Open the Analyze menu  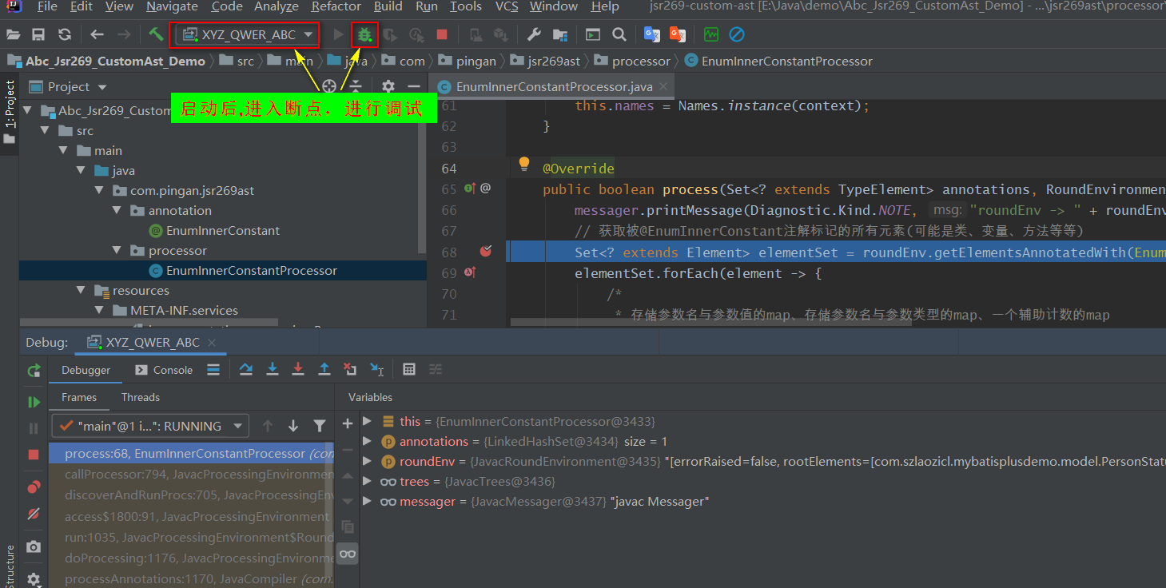click(277, 6)
